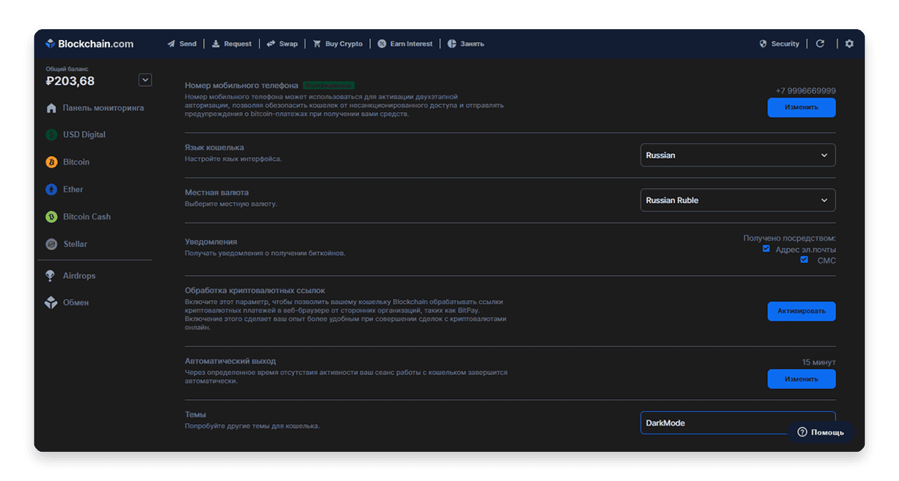Click the Обработка криптовалютных ссылок heading
This screenshot has height=481, width=899.
(255, 291)
